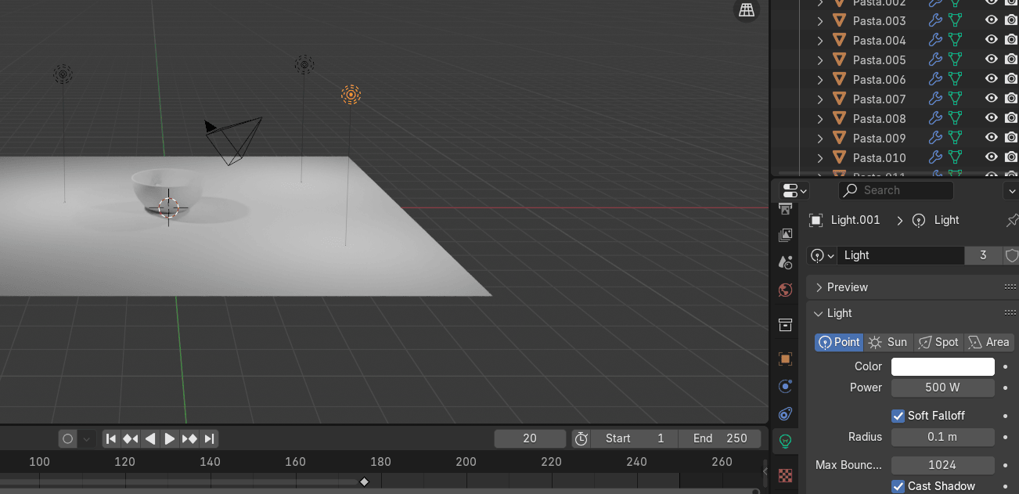Open the Object Constraints properties tab
This screenshot has width=1019, height=494.
786,413
